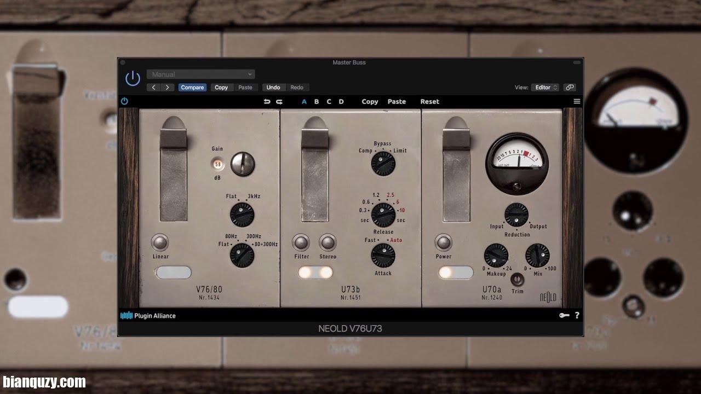Click the Comp/Bypass/Limit mode knob
701x394 pixels.
tap(383, 164)
